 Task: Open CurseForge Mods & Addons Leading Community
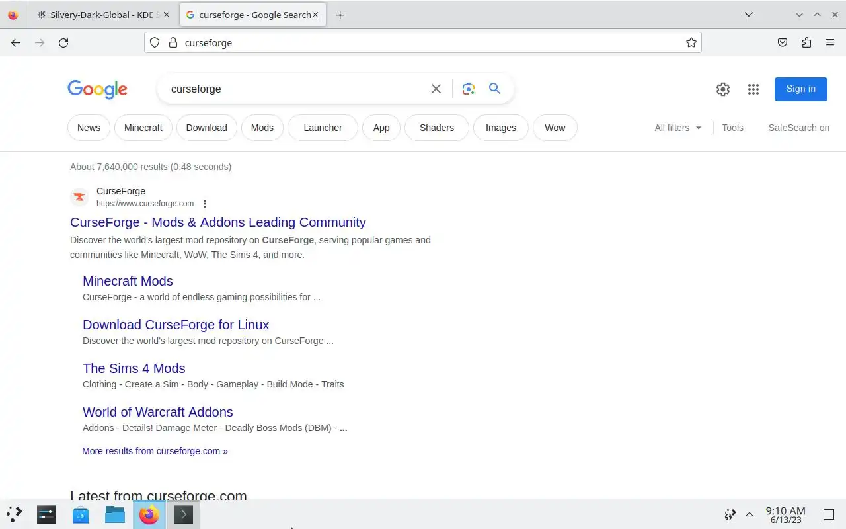(x=218, y=222)
